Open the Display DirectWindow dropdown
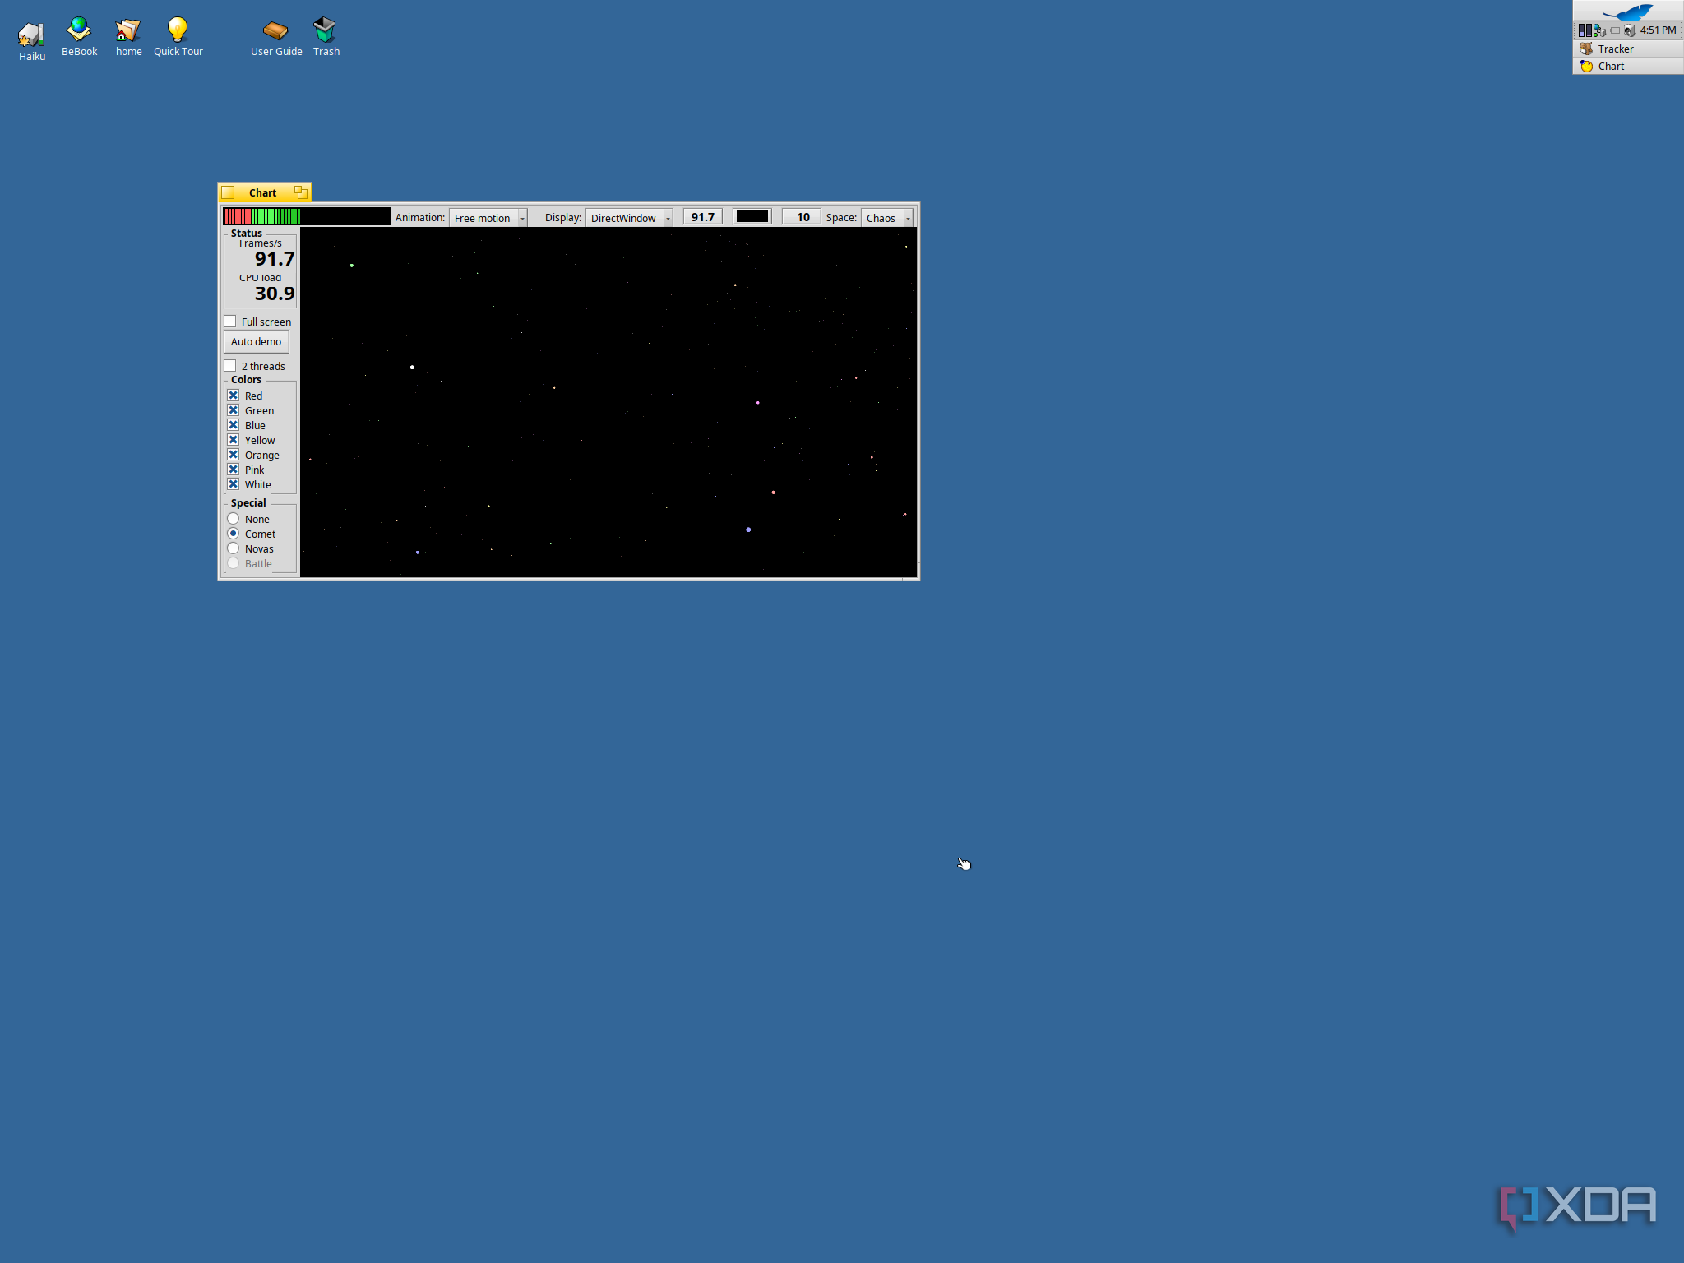This screenshot has height=1263, width=1684. point(629,218)
